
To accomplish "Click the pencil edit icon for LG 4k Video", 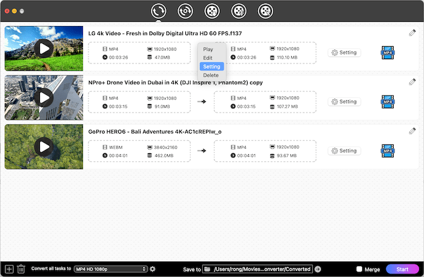I will 412,32.
